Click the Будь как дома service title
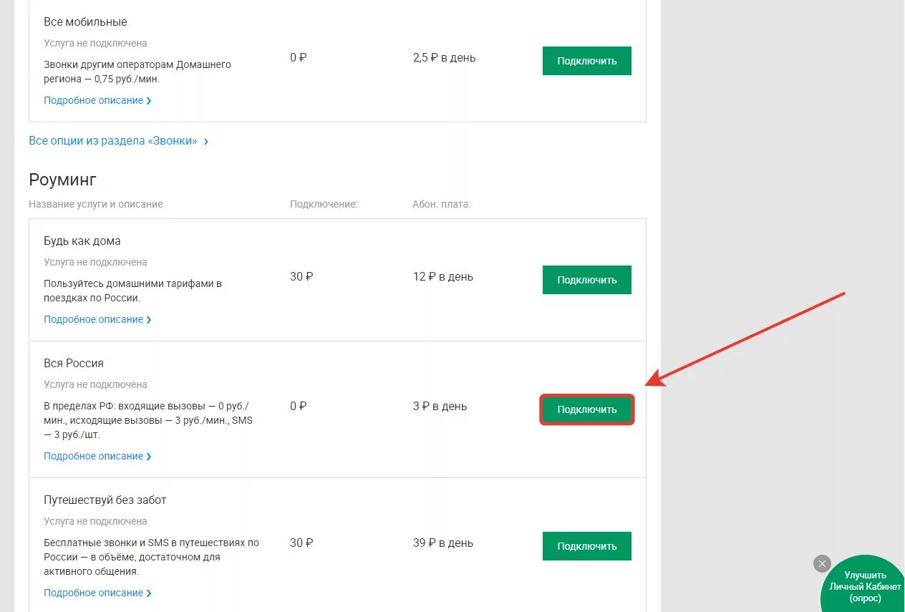 (82, 241)
